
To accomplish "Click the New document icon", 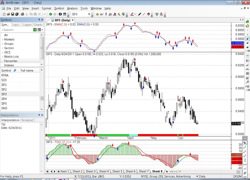I will tap(4, 14).
